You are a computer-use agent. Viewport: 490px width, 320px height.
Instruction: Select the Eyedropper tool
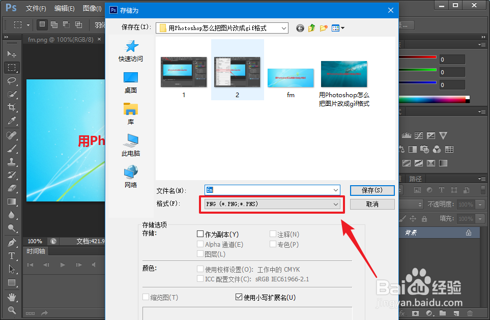pyautogui.click(x=12, y=120)
